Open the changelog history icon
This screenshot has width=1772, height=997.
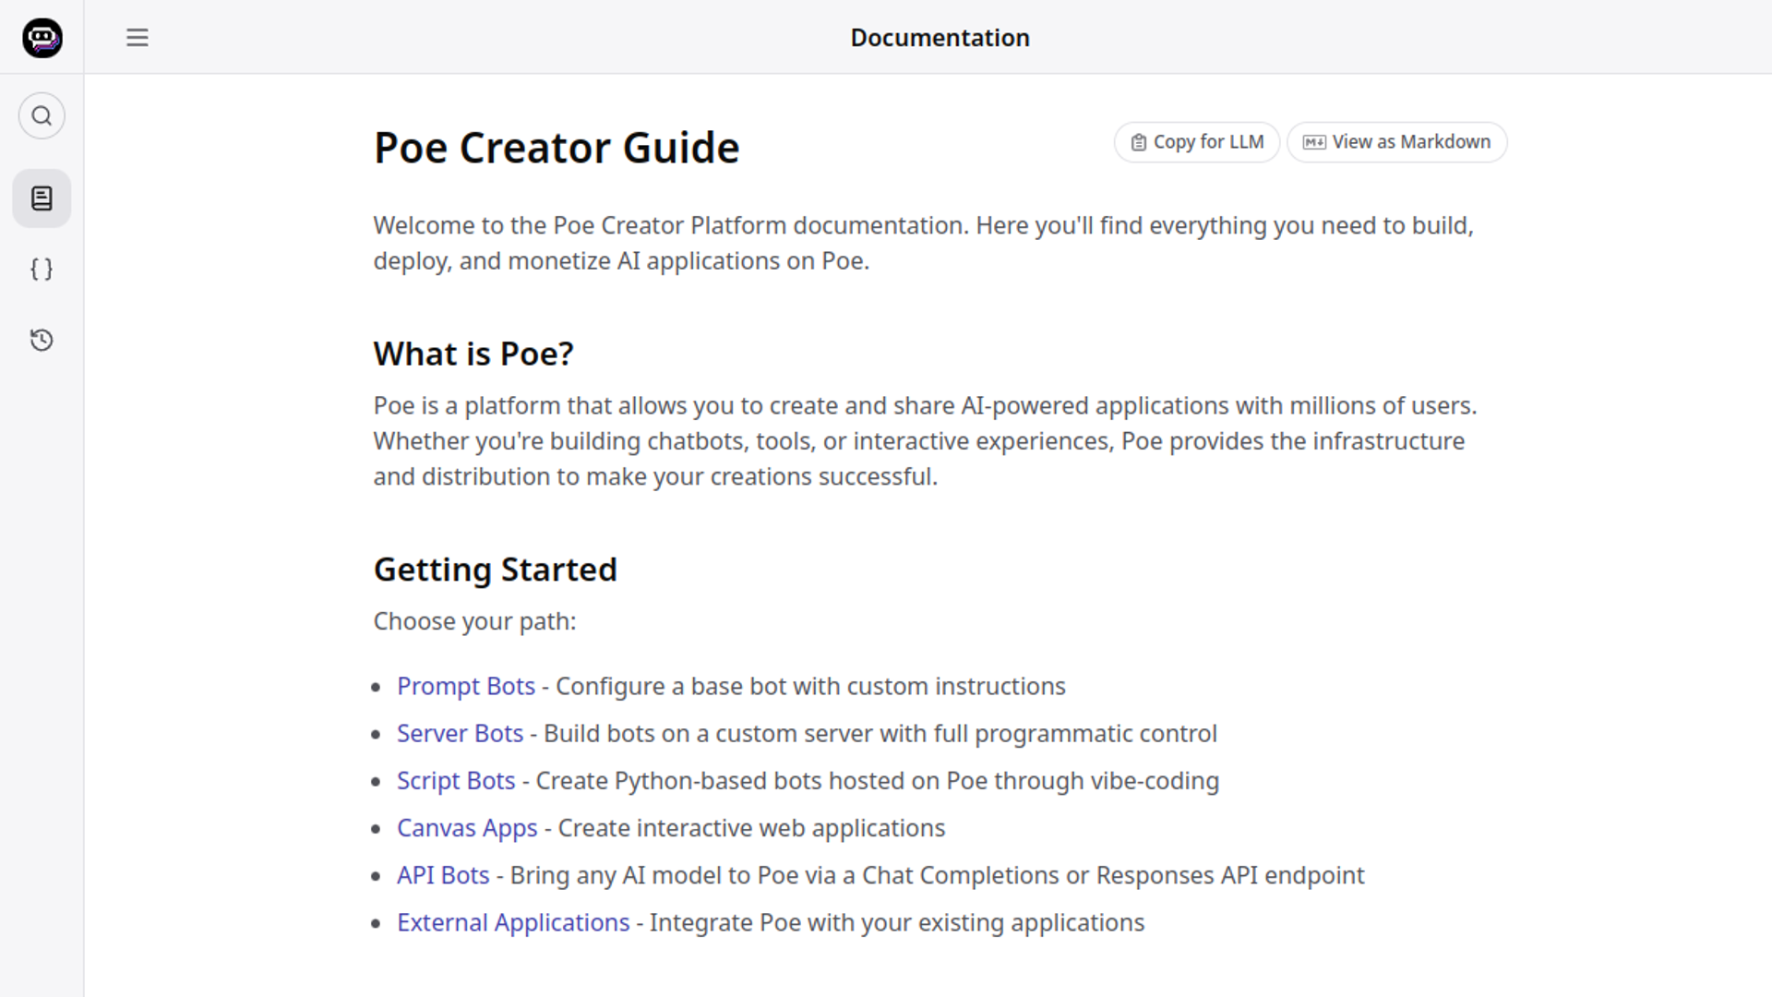42,340
